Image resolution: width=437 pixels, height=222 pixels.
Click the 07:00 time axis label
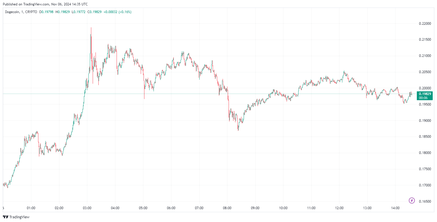coord(199,208)
